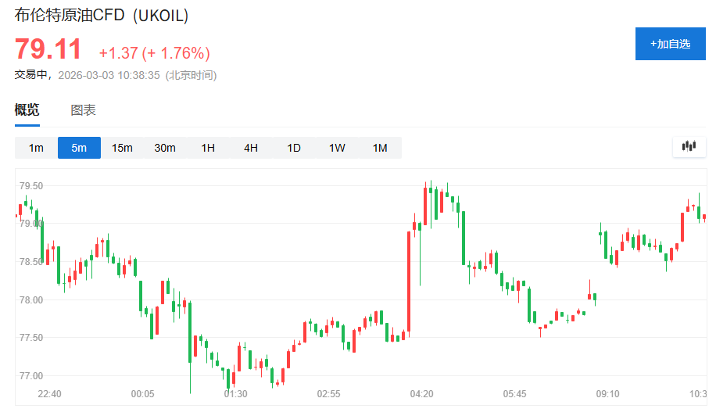Click the 79.11 current price
716x416 pixels.
48,50
